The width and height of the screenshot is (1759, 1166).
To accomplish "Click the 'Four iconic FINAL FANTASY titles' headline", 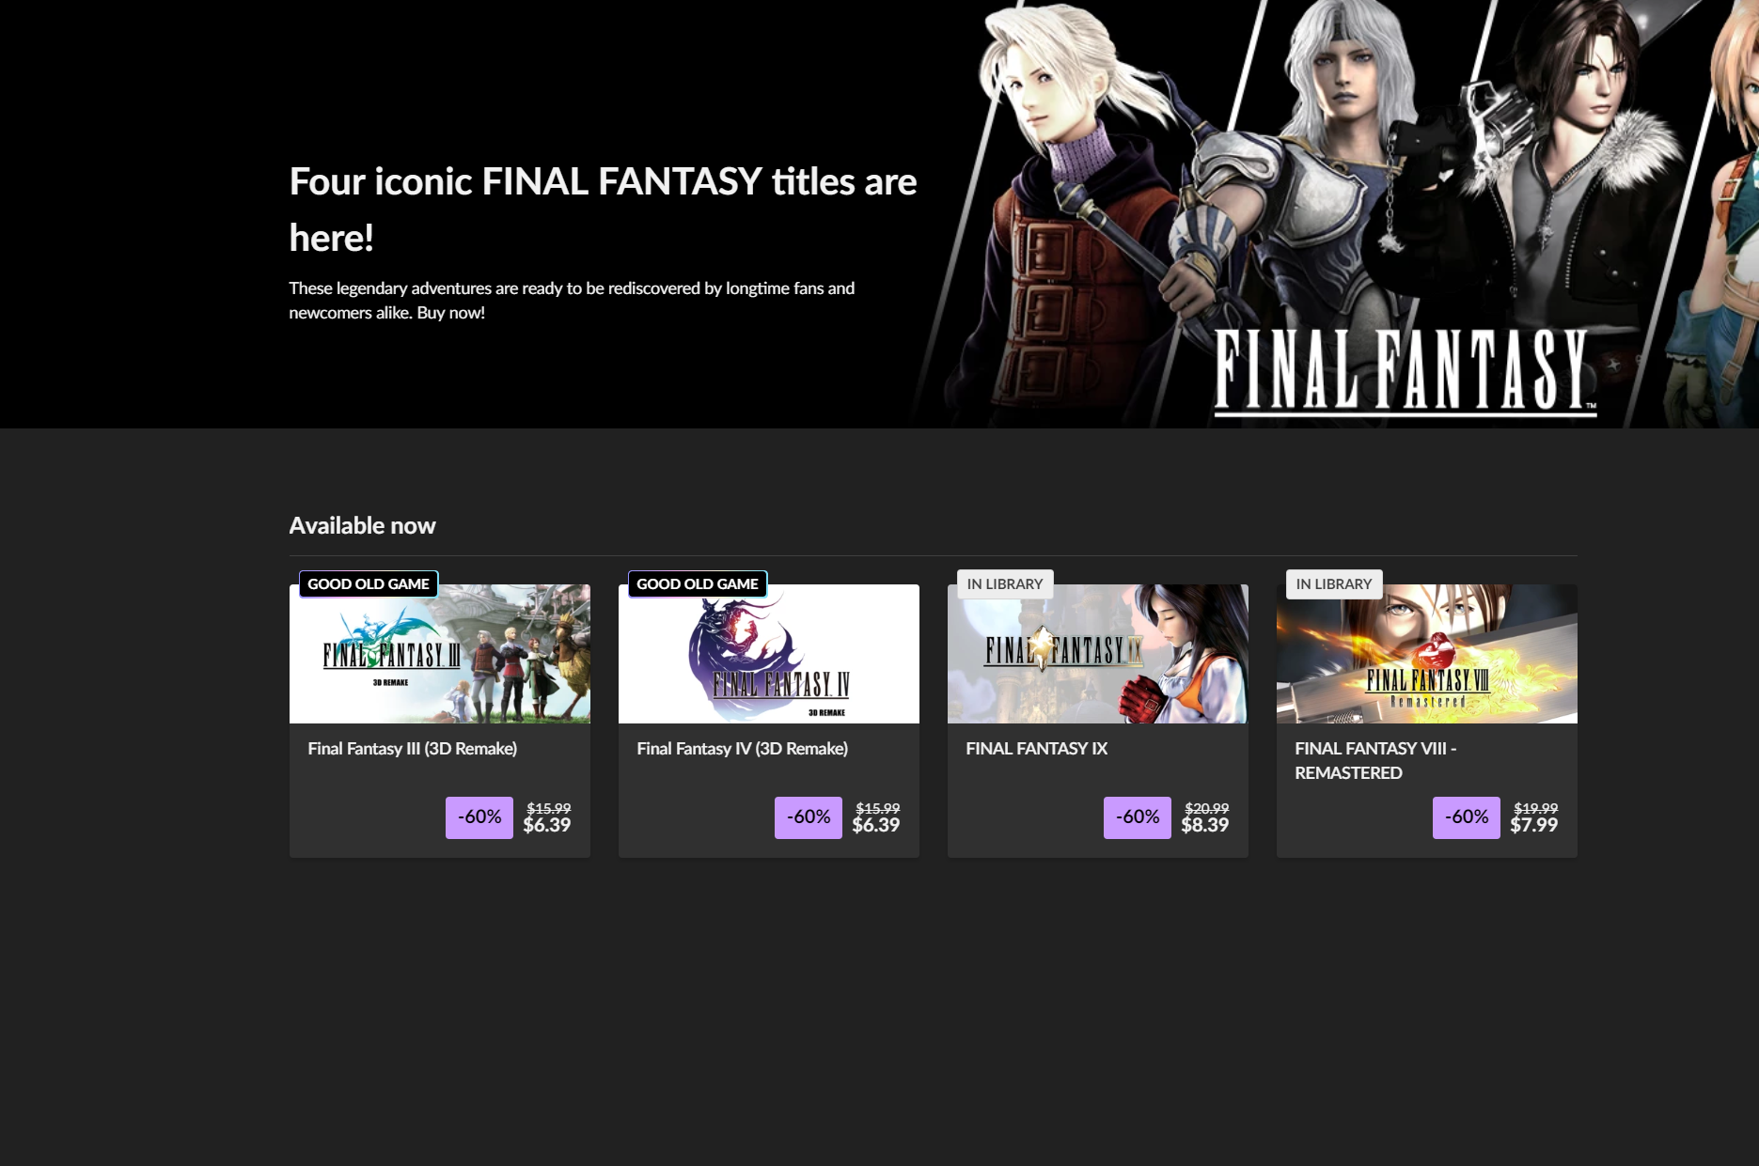I will pyautogui.click(x=603, y=210).
